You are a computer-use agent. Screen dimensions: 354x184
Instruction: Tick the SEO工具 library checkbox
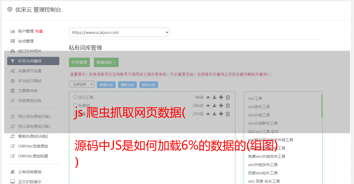75,97
